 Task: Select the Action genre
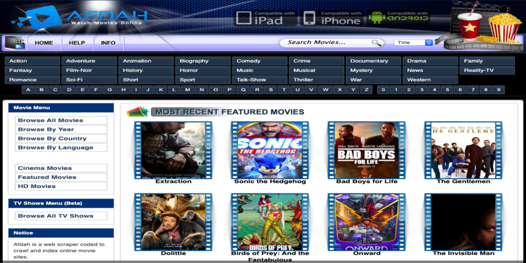pyautogui.click(x=32, y=61)
